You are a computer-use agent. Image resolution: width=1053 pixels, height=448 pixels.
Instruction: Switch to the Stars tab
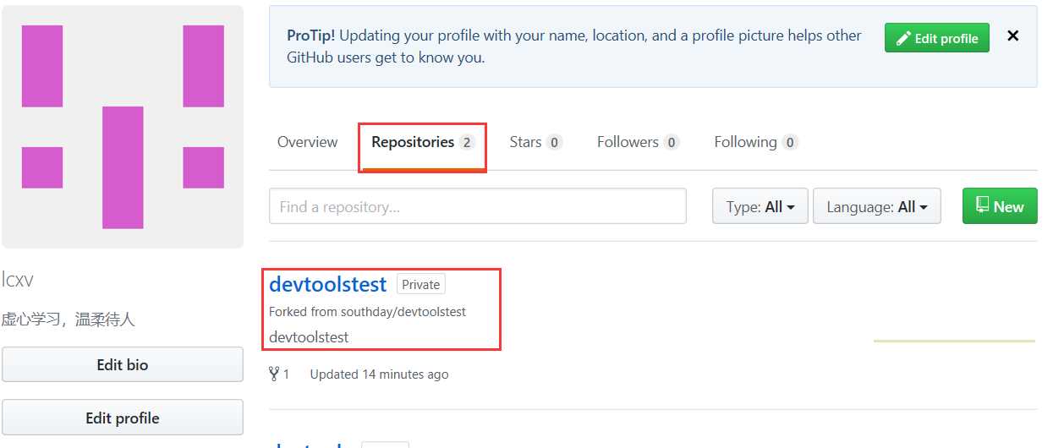point(536,142)
